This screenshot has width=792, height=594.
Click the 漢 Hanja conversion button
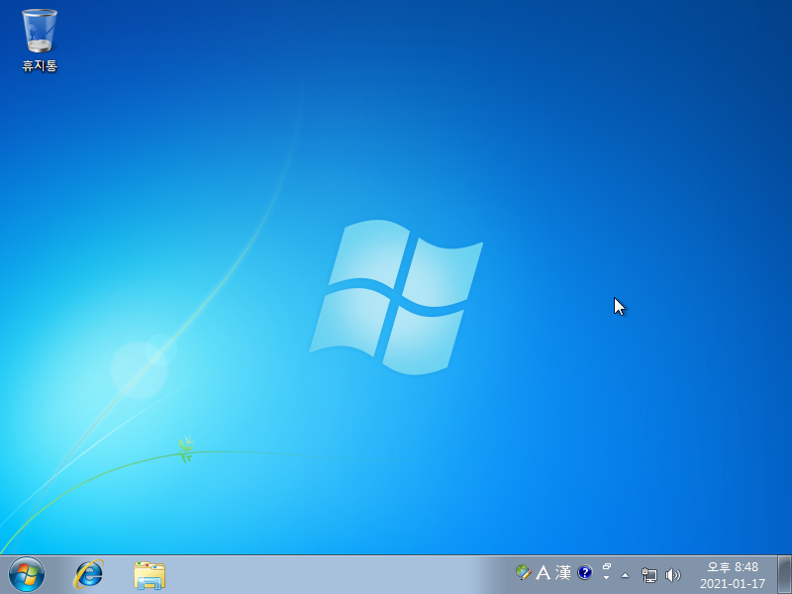[563, 572]
